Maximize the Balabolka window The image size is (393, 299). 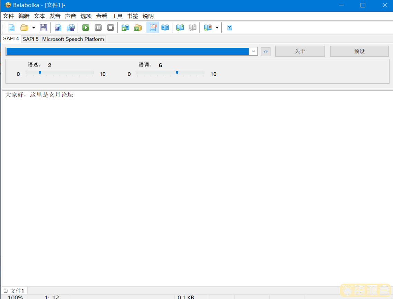tap(363, 5)
